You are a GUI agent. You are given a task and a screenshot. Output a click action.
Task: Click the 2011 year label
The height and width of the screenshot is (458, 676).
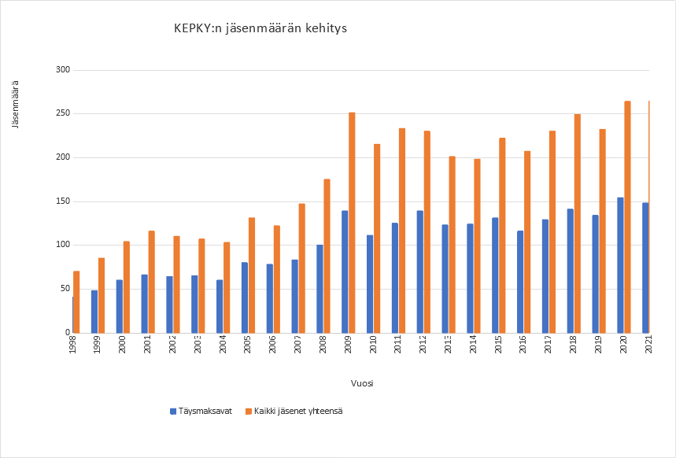point(398,344)
